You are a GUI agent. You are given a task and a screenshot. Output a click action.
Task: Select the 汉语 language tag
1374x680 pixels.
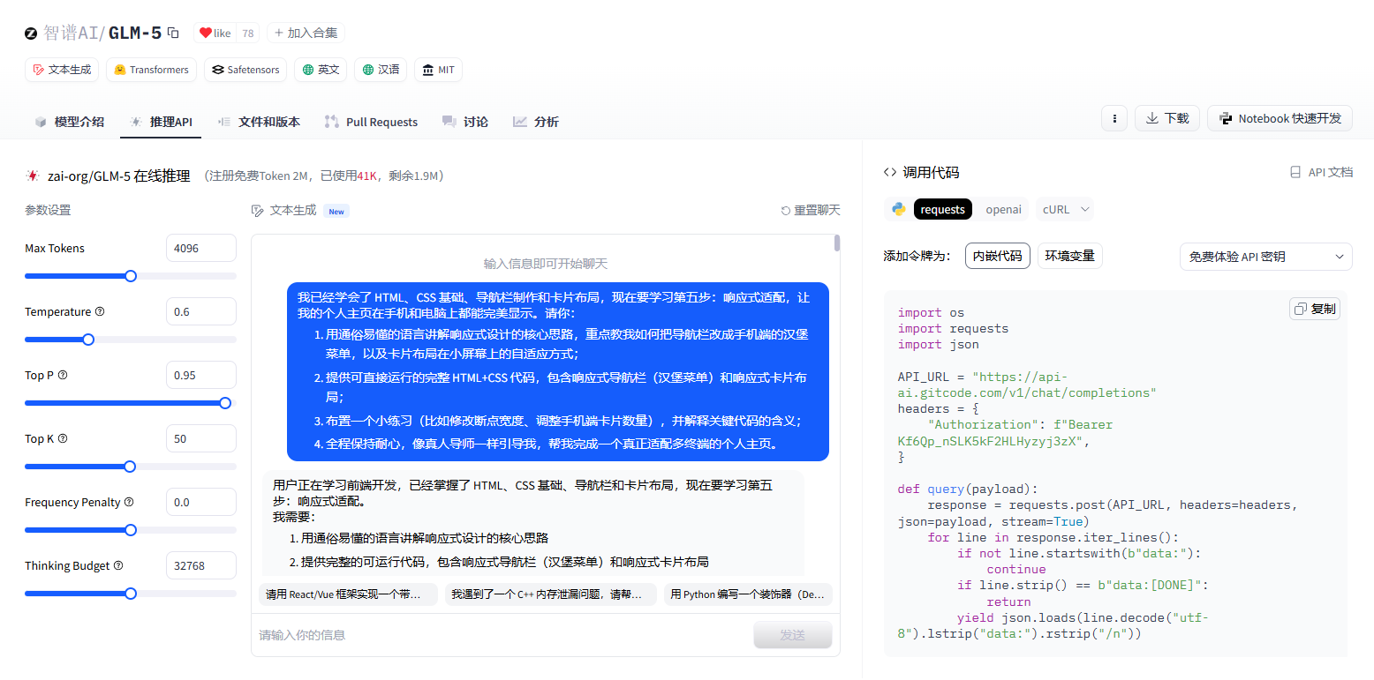click(381, 70)
